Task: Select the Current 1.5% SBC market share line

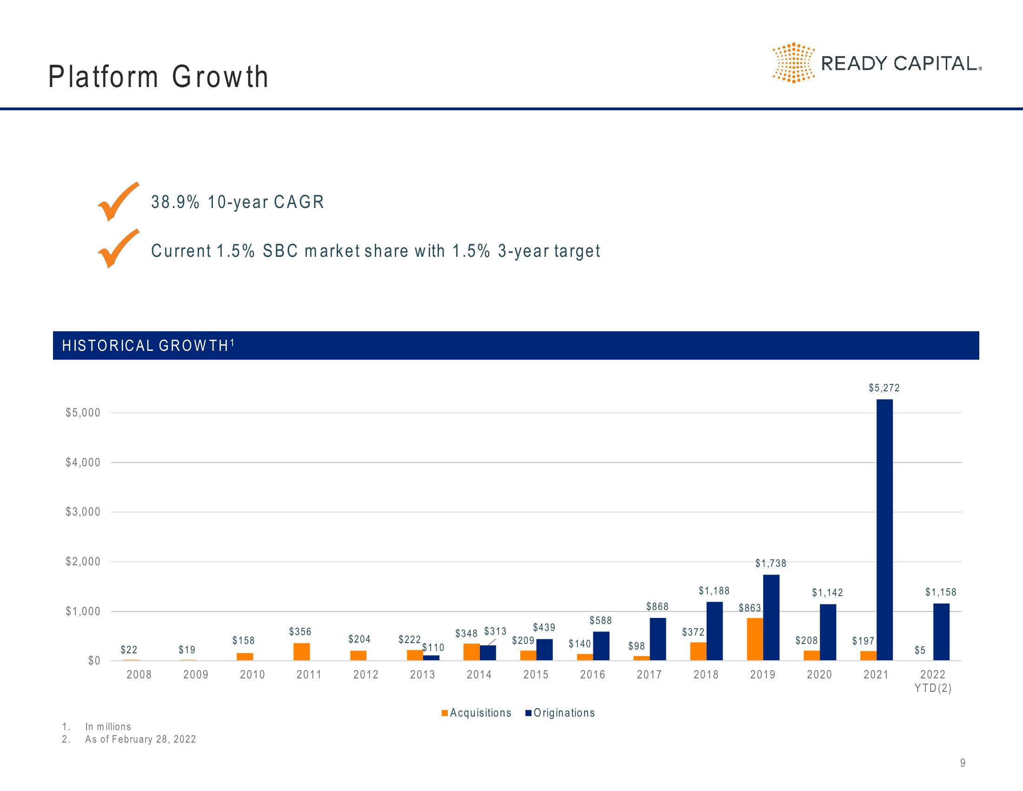Action: click(375, 251)
